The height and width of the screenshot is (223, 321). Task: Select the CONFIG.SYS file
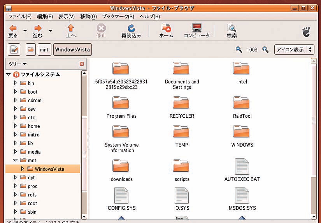pyautogui.click(x=121, y=199)
